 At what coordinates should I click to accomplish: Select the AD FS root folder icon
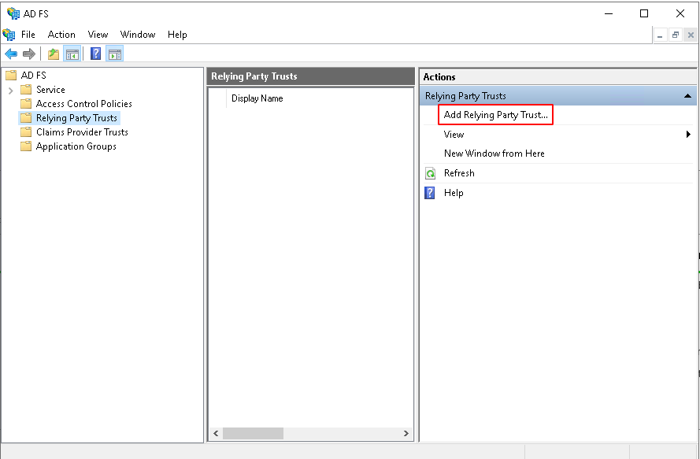click(x=11, y=76)
